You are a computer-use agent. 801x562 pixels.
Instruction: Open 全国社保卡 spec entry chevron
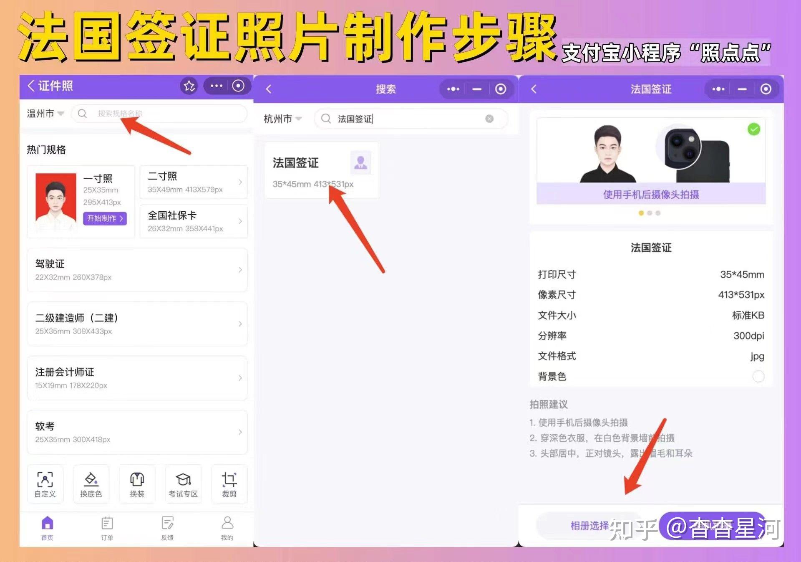pos(240,221)
